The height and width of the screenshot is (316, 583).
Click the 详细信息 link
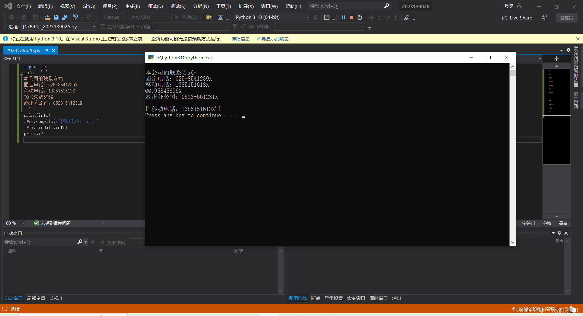coord(240,39)
